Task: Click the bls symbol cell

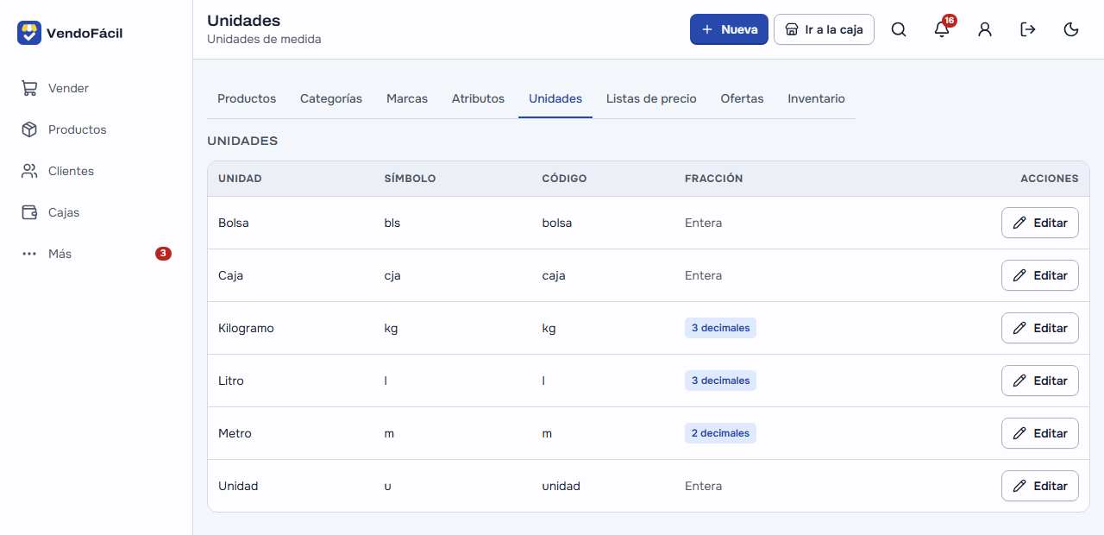Action: [392, 223]
